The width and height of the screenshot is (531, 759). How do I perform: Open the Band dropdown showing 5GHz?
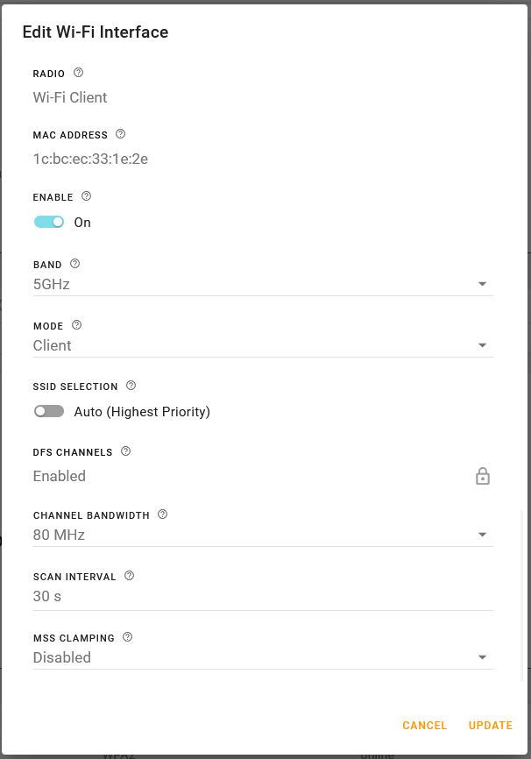[x=262, y=284]
